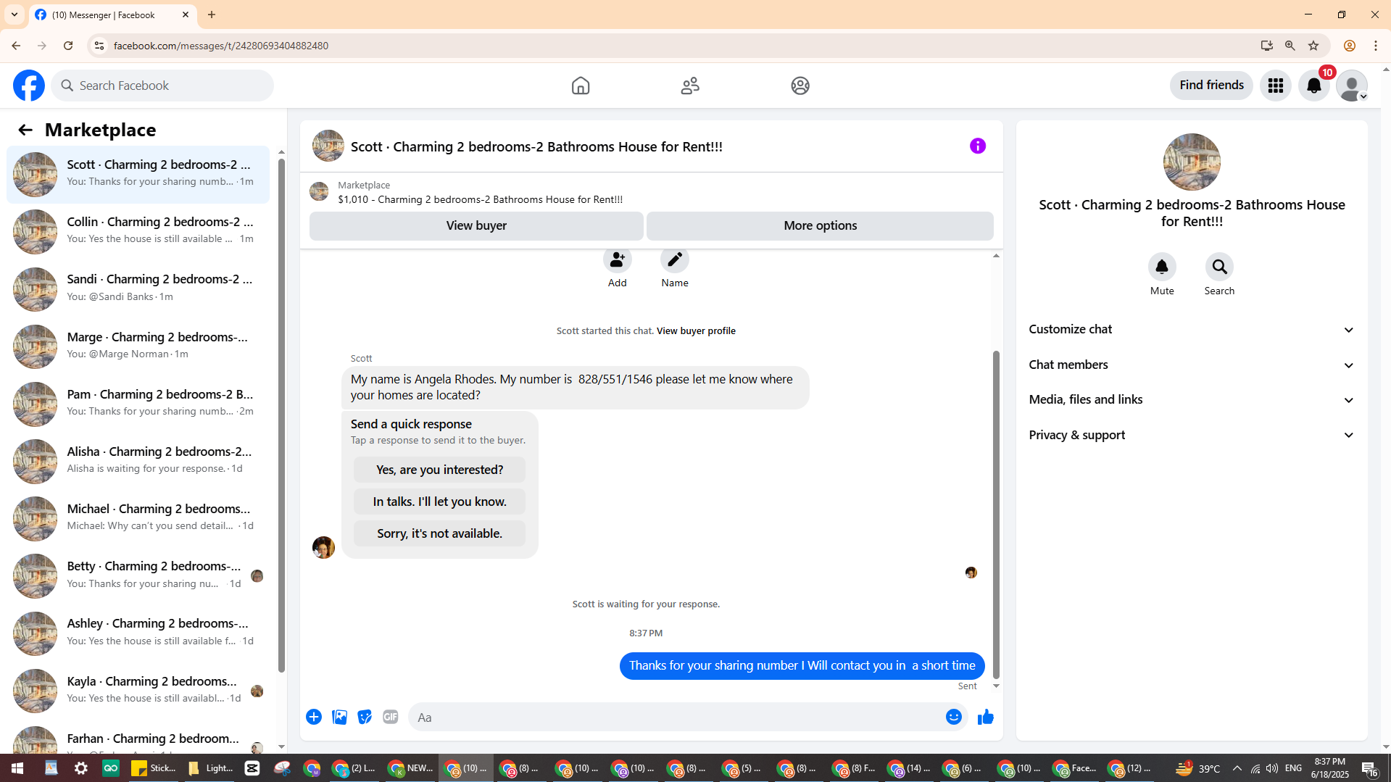Open listing thumbnail in right info panel
Screen dimensions: 1391x782
[1192, 162]
